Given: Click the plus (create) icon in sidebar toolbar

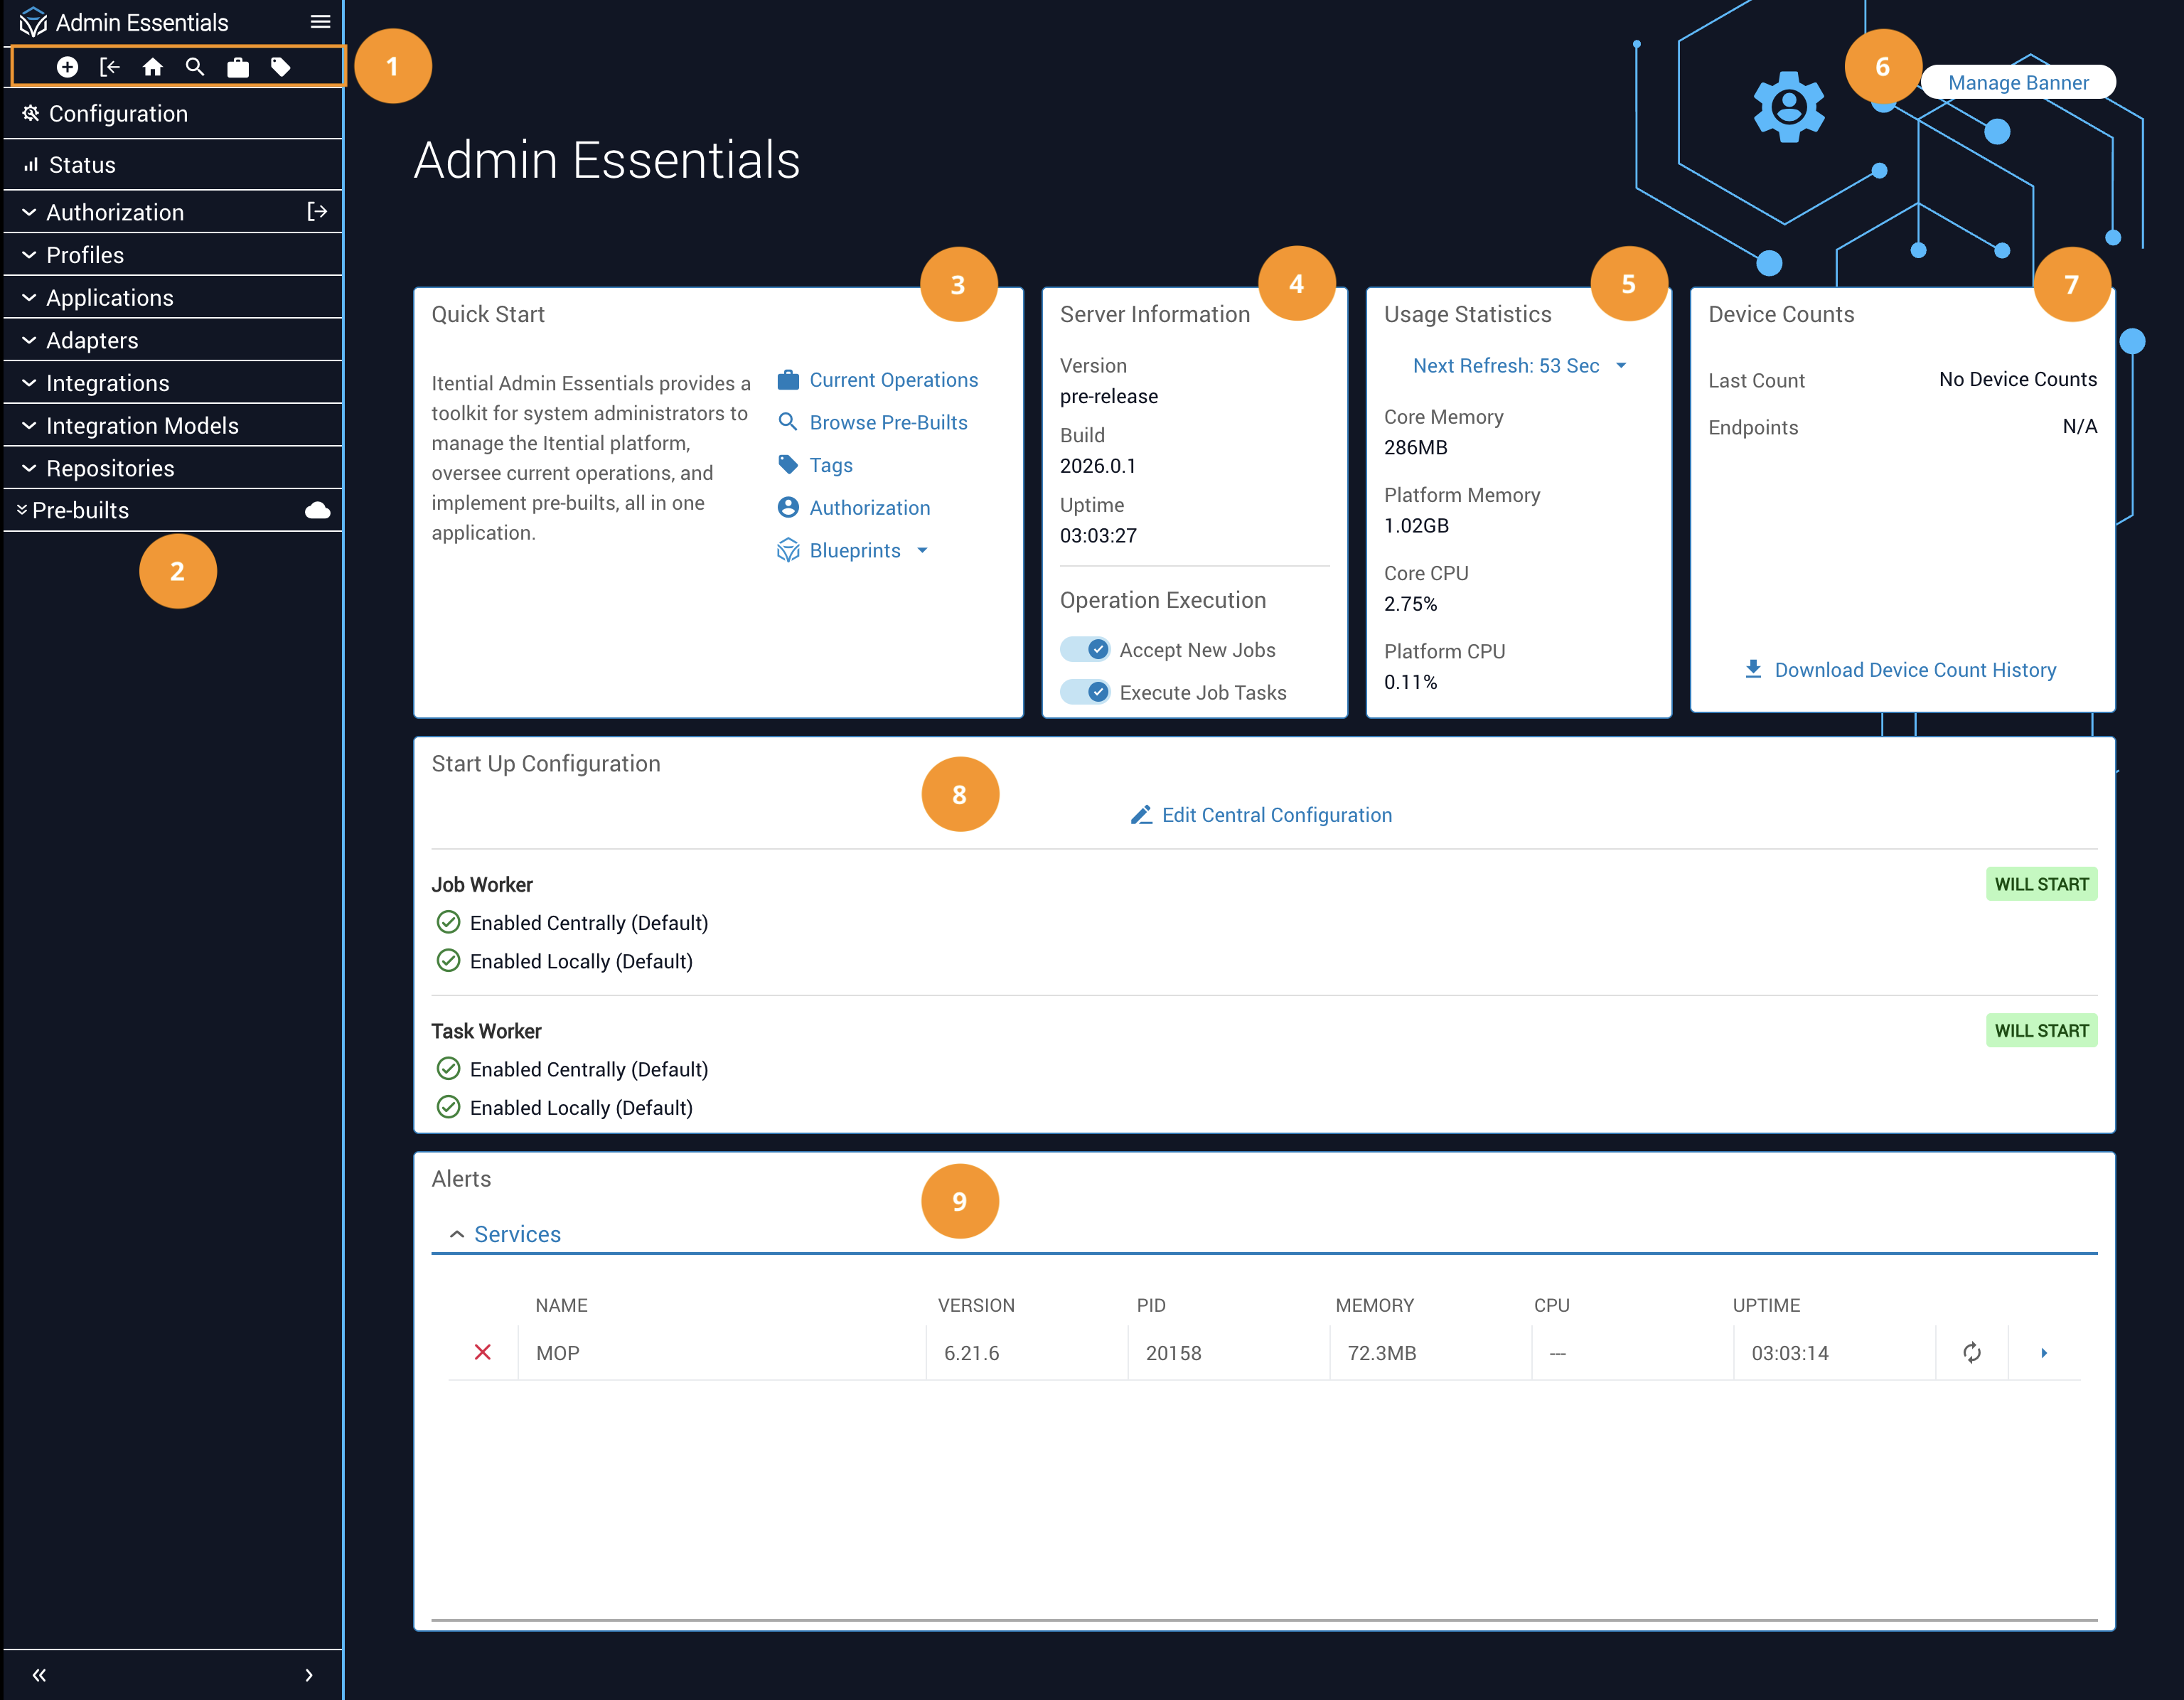Looking at the screenshot, I should click(x=67, y=67).
